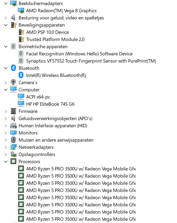Select the AMD PSP 10.0 Device entry
Screen dimensions: 177x223
[47, 32]
